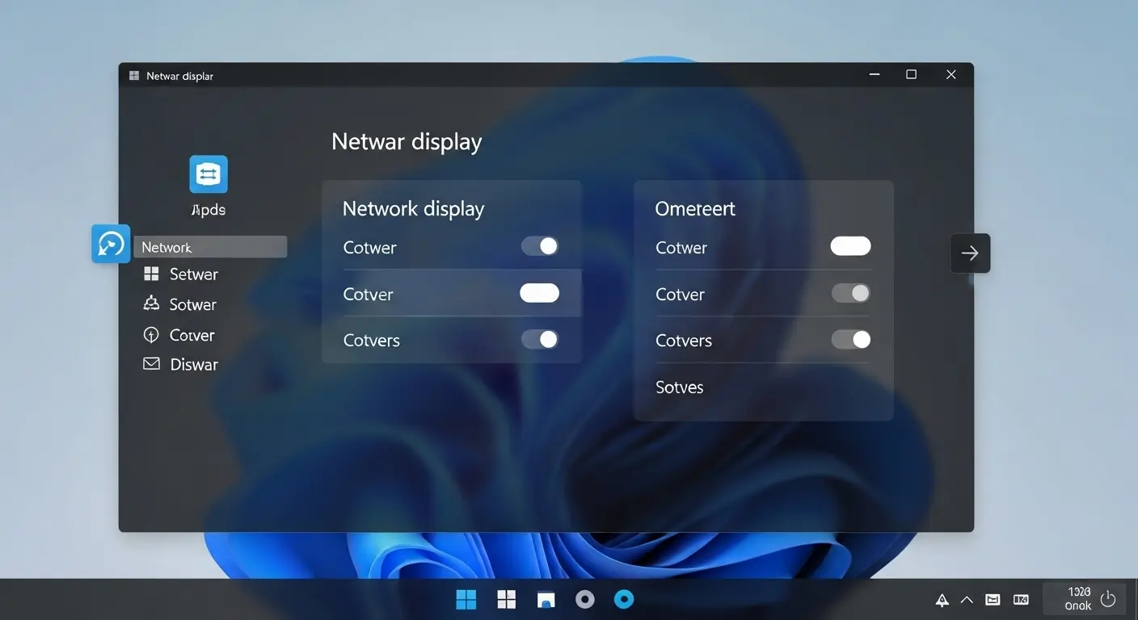
Task: Open the Windows Start menu
Action: tap(466, 599)
